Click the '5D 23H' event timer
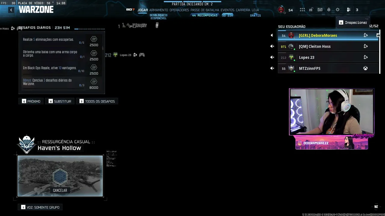This screenshot has height=216, width=385. (227, 15)
